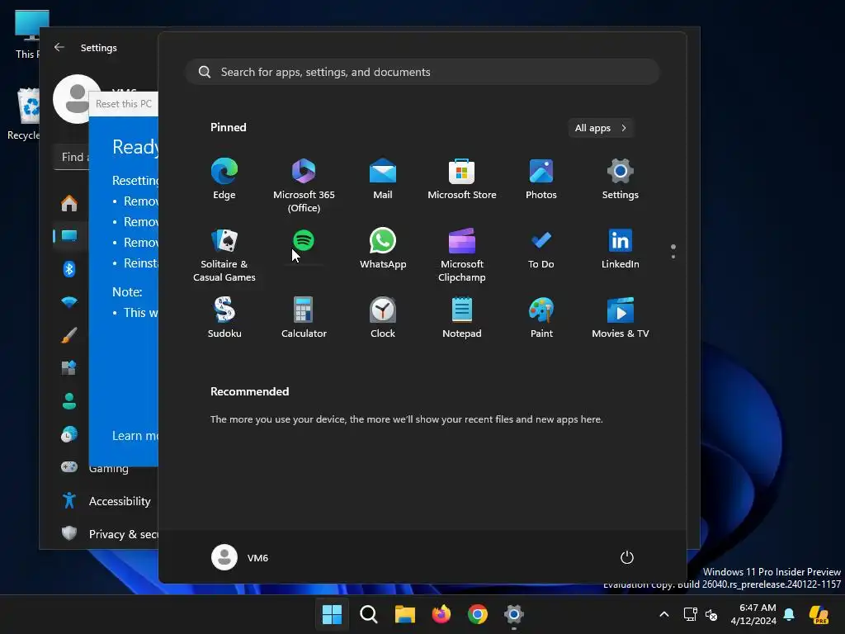Open Home in Settings sidebar
This screenshot has height=634, width=845.
click(x=69, y=203)
